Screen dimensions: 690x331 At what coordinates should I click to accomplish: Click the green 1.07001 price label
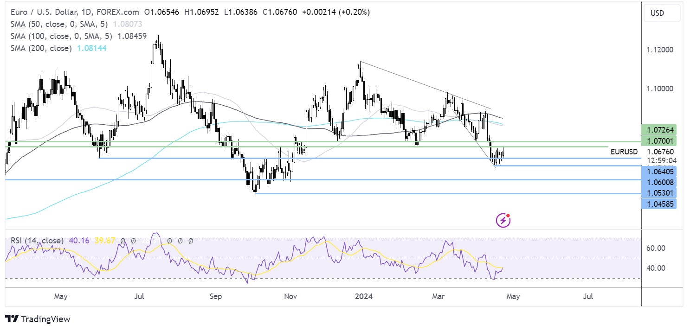[658, 140]
